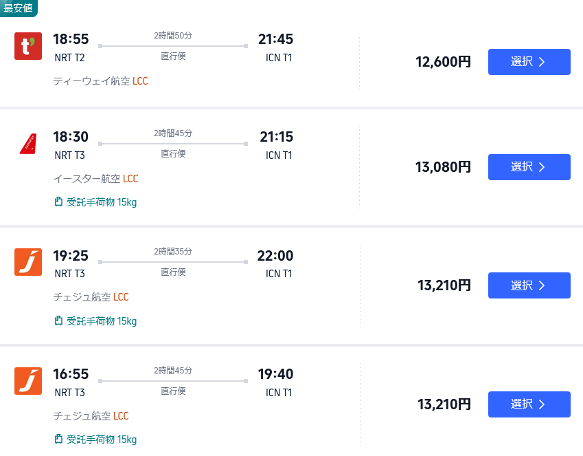Click the baggage icon on the Eastar Jet flight
583x456 pixels.
[58, 203]
